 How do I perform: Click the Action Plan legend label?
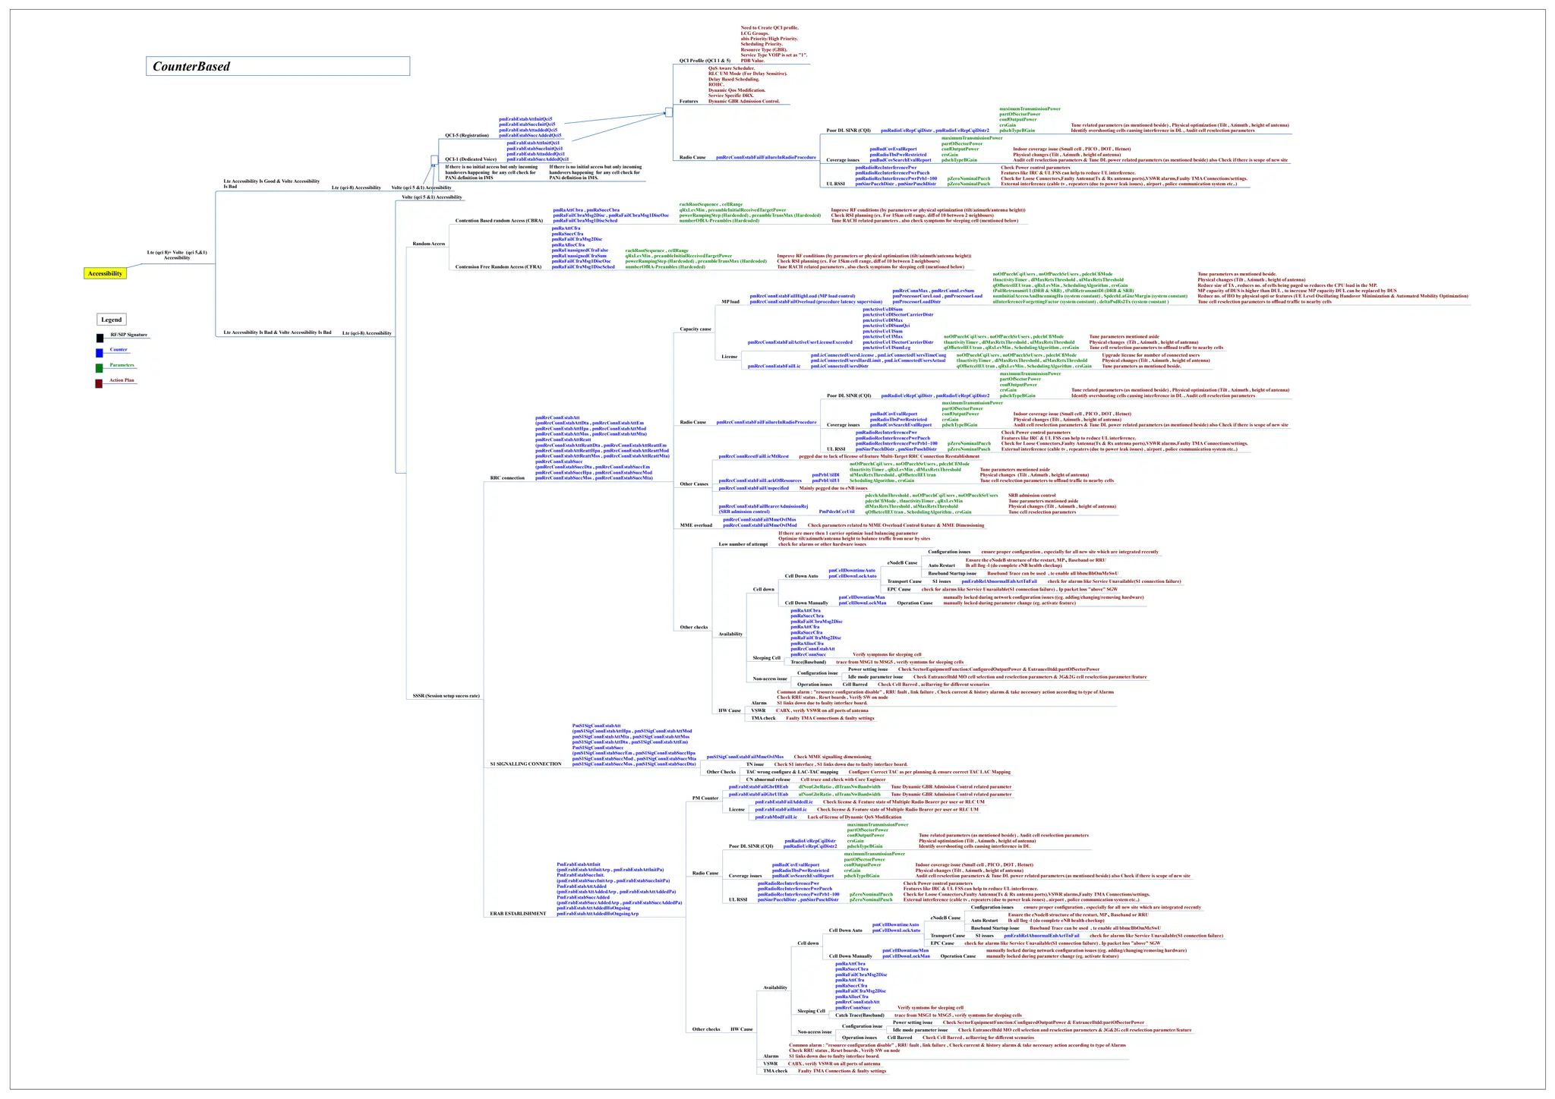tap(121, 380)
